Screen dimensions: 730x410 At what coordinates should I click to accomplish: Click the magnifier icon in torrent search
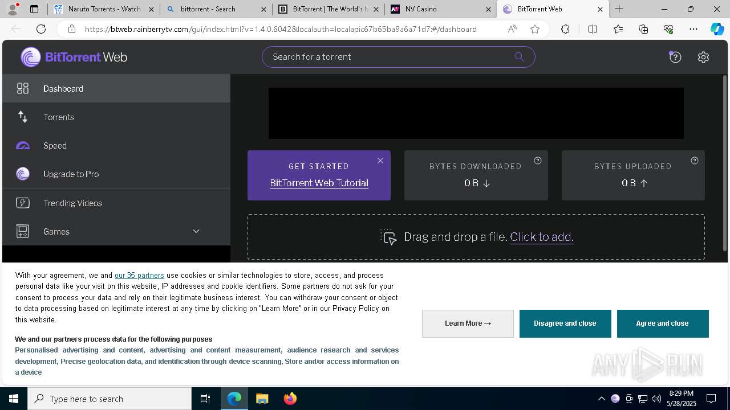[x=519, y=56]
